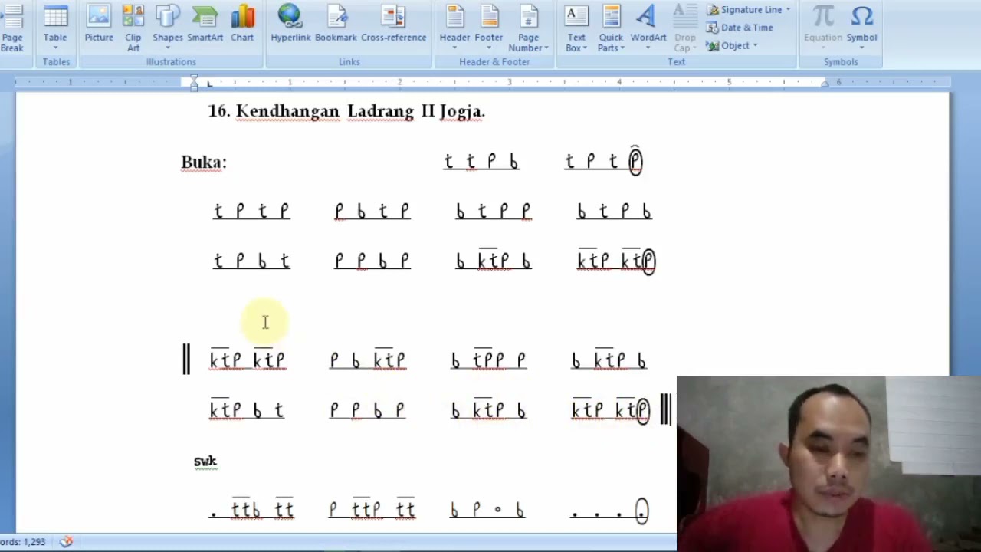Insert a Picture from file
981x552 pixels.
coord(99,25)
